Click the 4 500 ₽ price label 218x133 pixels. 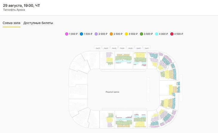(x=179, y=34)
